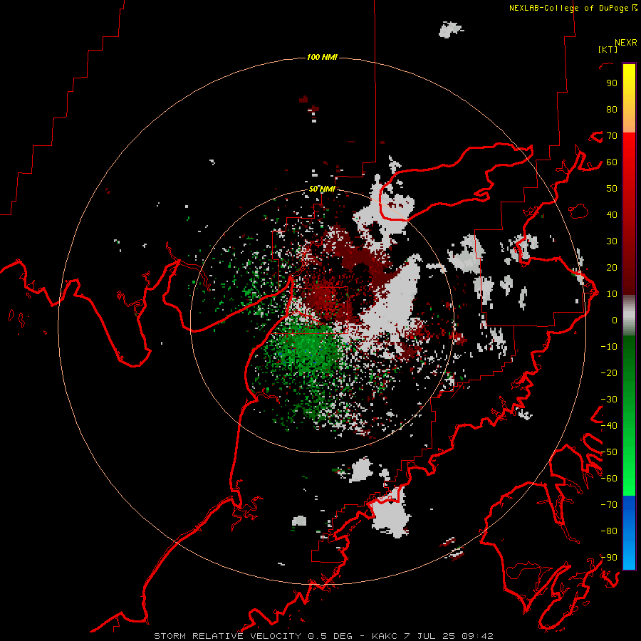Click the KT units label above color bar

pyautogui.click(x=608, y=49)
